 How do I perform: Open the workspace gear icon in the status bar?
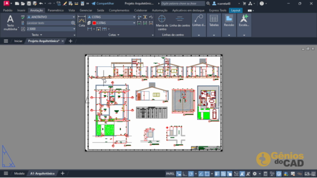(x=255, y=174)
